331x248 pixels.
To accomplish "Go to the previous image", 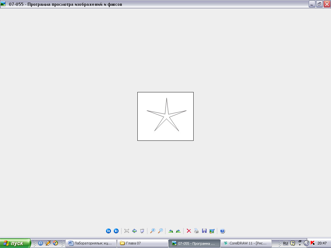I will 108,231.
